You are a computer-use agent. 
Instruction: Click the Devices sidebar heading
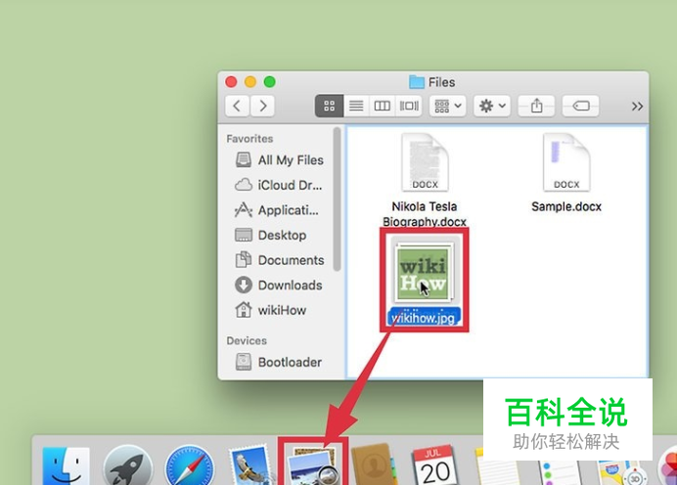click(247, 340)
